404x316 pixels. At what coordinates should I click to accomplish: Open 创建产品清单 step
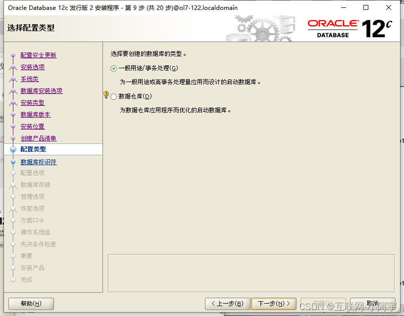[x=39, y=138]
